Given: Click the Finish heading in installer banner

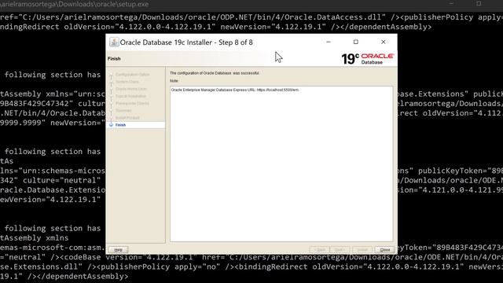Looking at the screenshot, I should 114,59.
